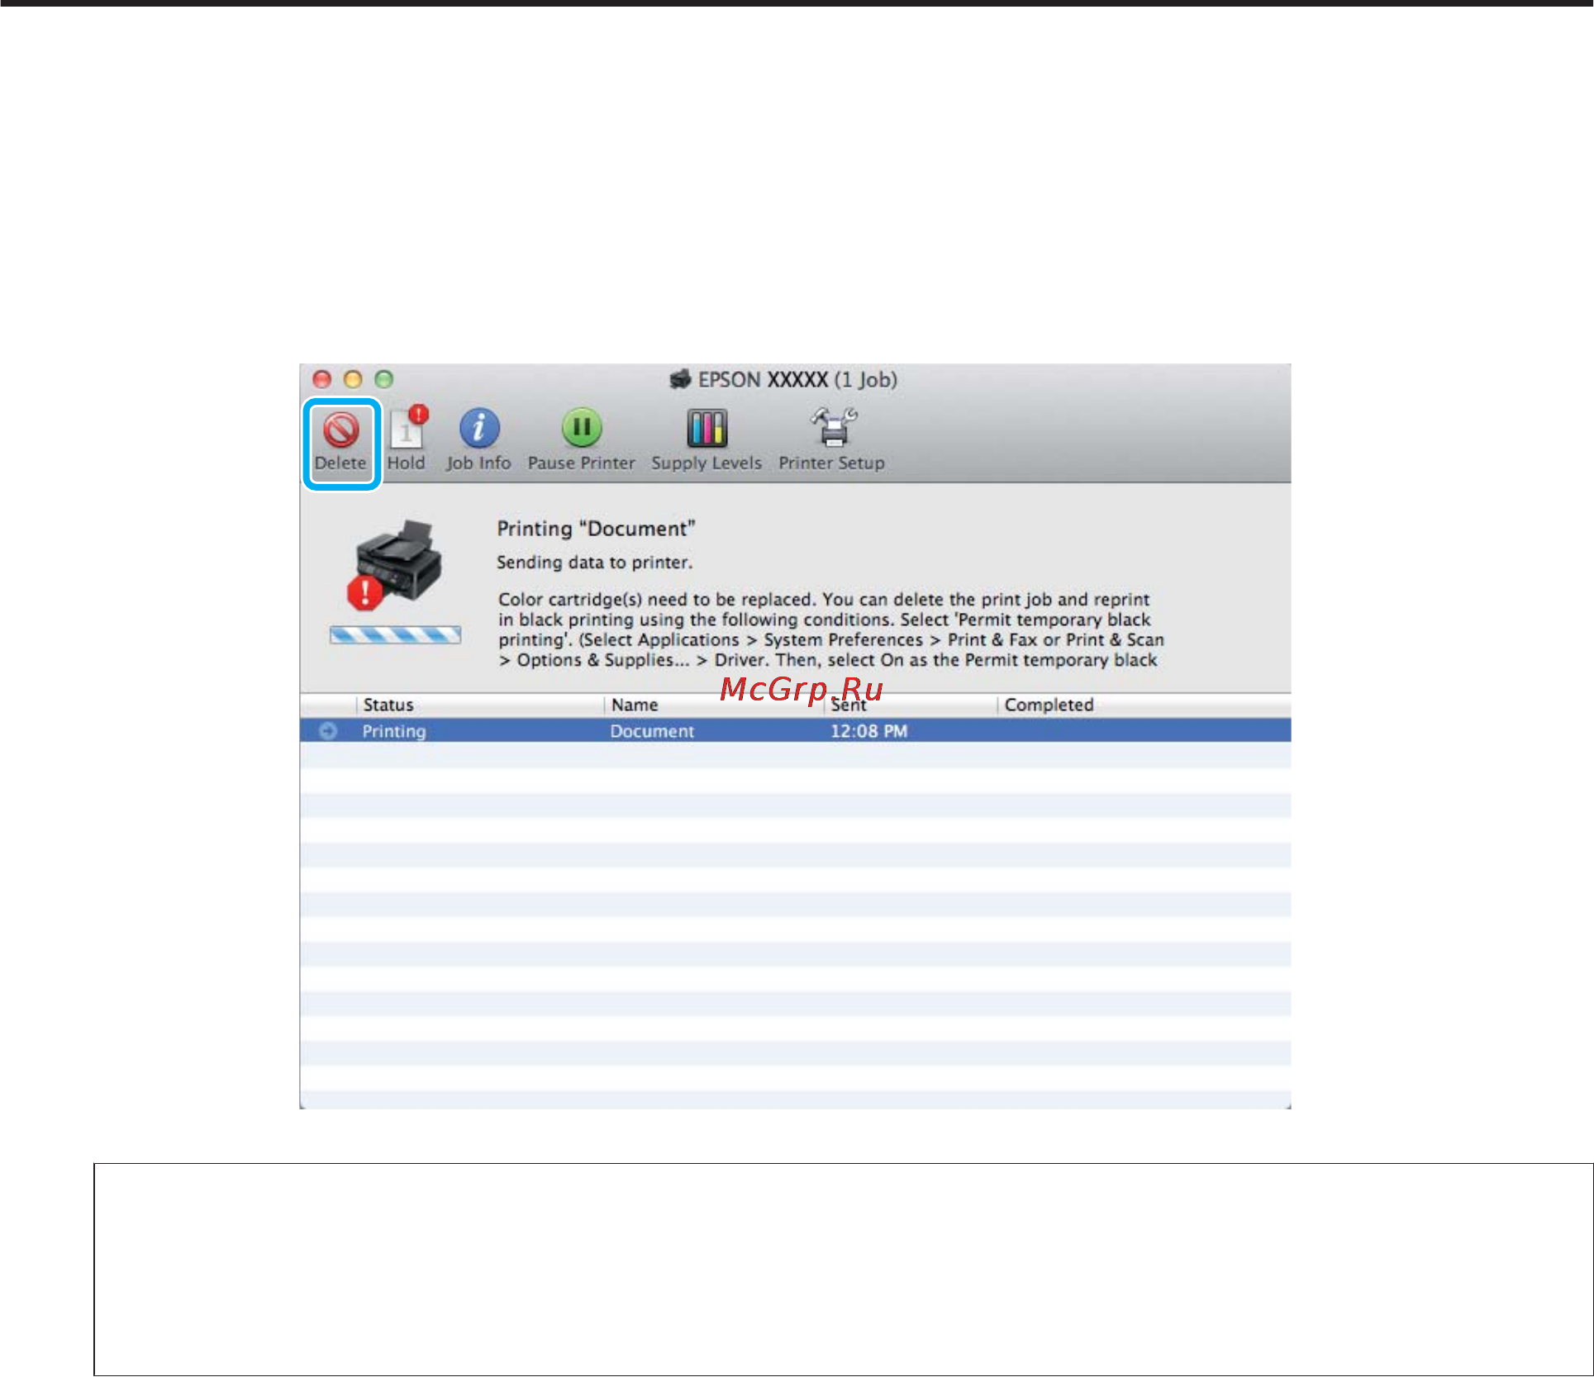The image size is (1594, 1377).
Task: Click the printer error image
Action: (x=396, y=564)
